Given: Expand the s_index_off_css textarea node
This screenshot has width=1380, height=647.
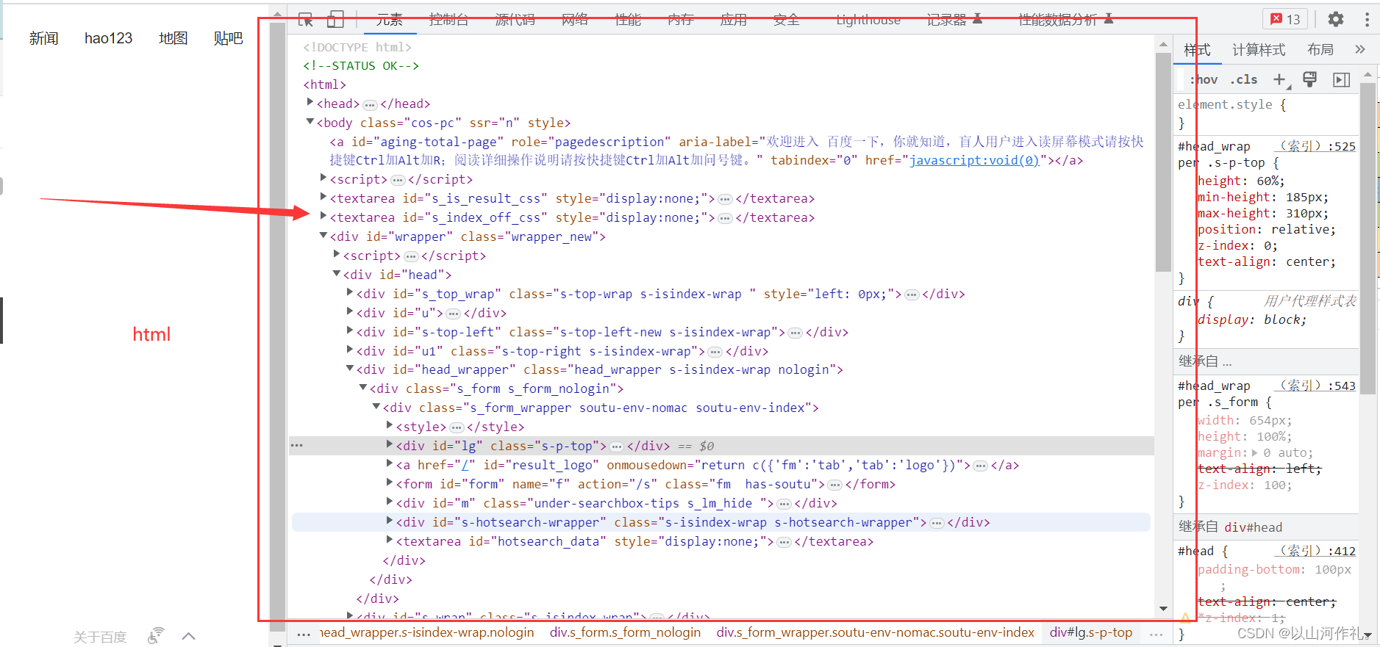Looking at the screenshot, I should point(323,217).
